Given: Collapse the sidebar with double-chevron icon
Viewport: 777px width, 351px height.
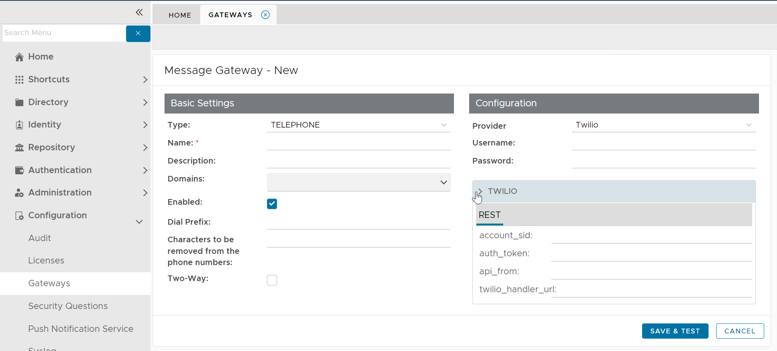Looking at the screenshot, I should [139, 12].
